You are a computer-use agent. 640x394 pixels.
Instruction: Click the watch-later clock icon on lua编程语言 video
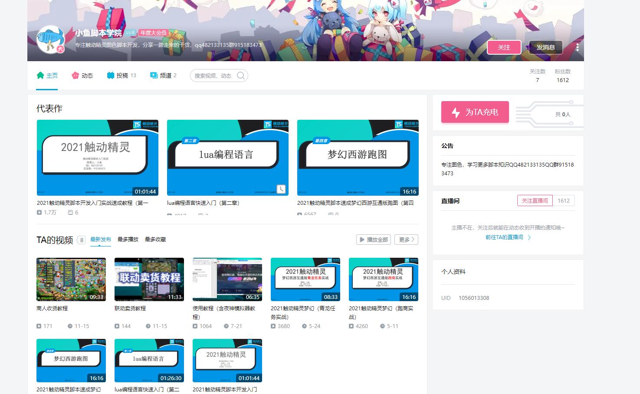(281, 189)
